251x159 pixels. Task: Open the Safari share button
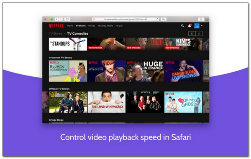(x=201, y=19)
